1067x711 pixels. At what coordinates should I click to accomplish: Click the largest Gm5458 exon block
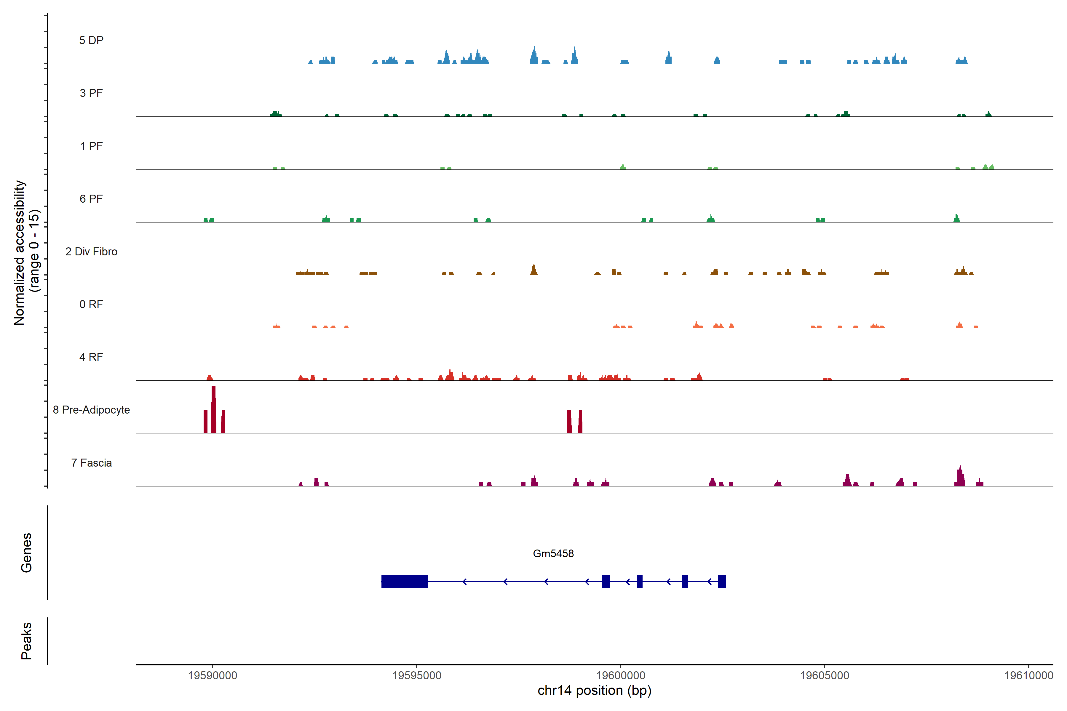404,581
